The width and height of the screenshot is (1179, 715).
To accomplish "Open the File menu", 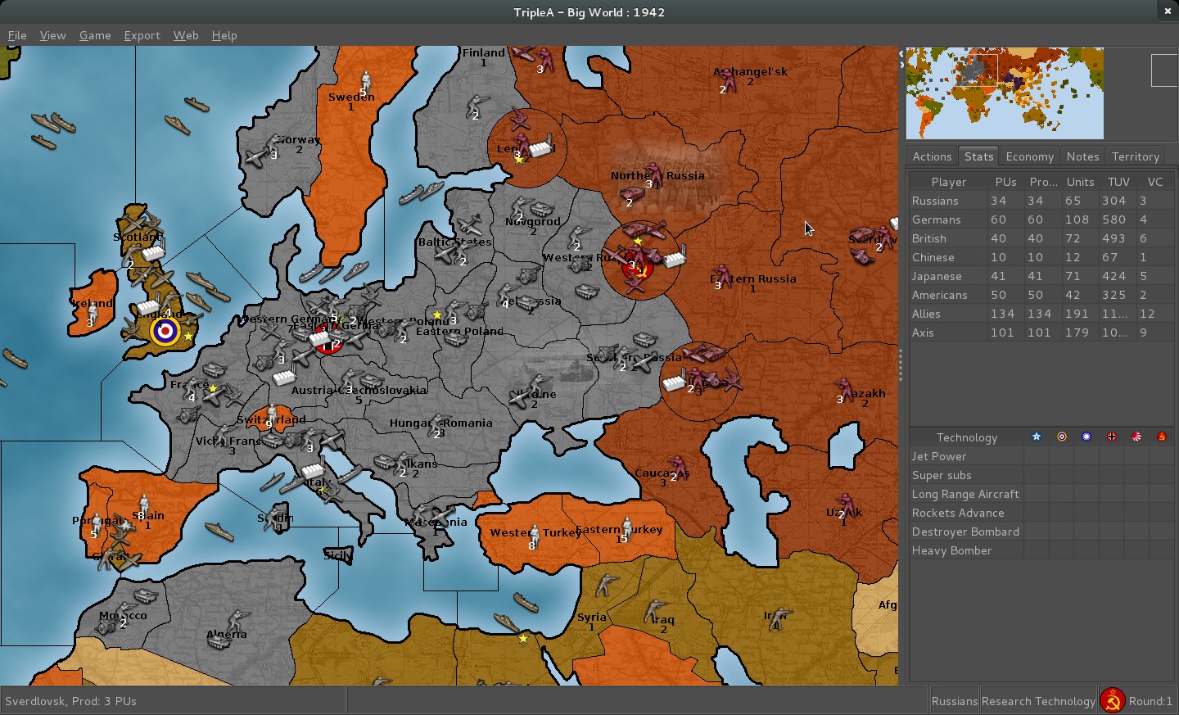I will coord(17,35).
